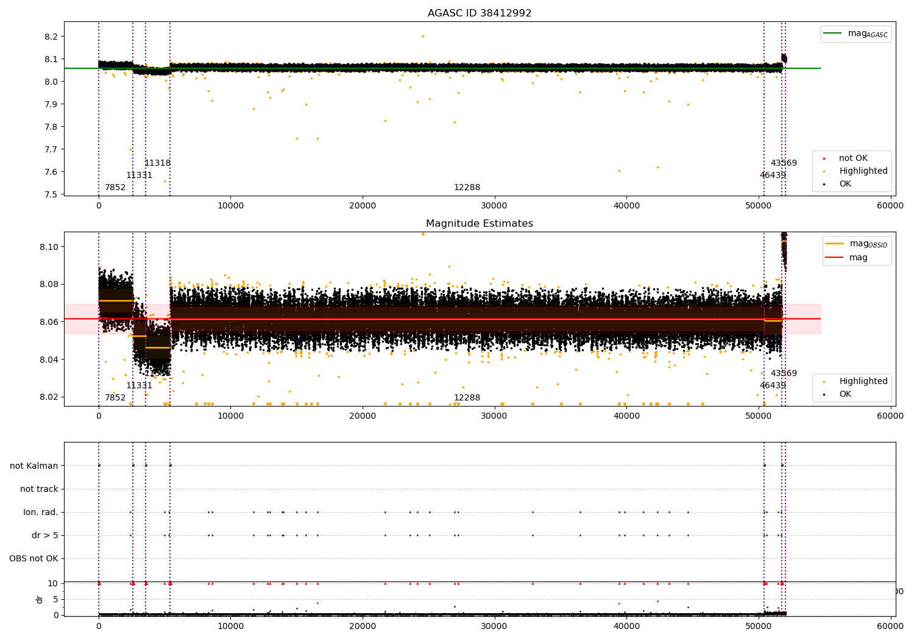Click the 'dr > 5' row label
The image size is (914, 640).
click(45, 536)
